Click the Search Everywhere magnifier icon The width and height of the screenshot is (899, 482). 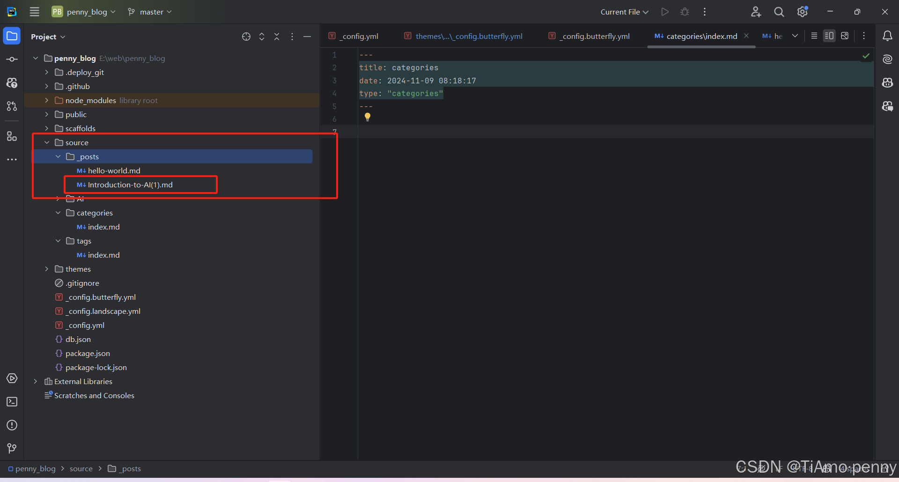tap(779, 12)
